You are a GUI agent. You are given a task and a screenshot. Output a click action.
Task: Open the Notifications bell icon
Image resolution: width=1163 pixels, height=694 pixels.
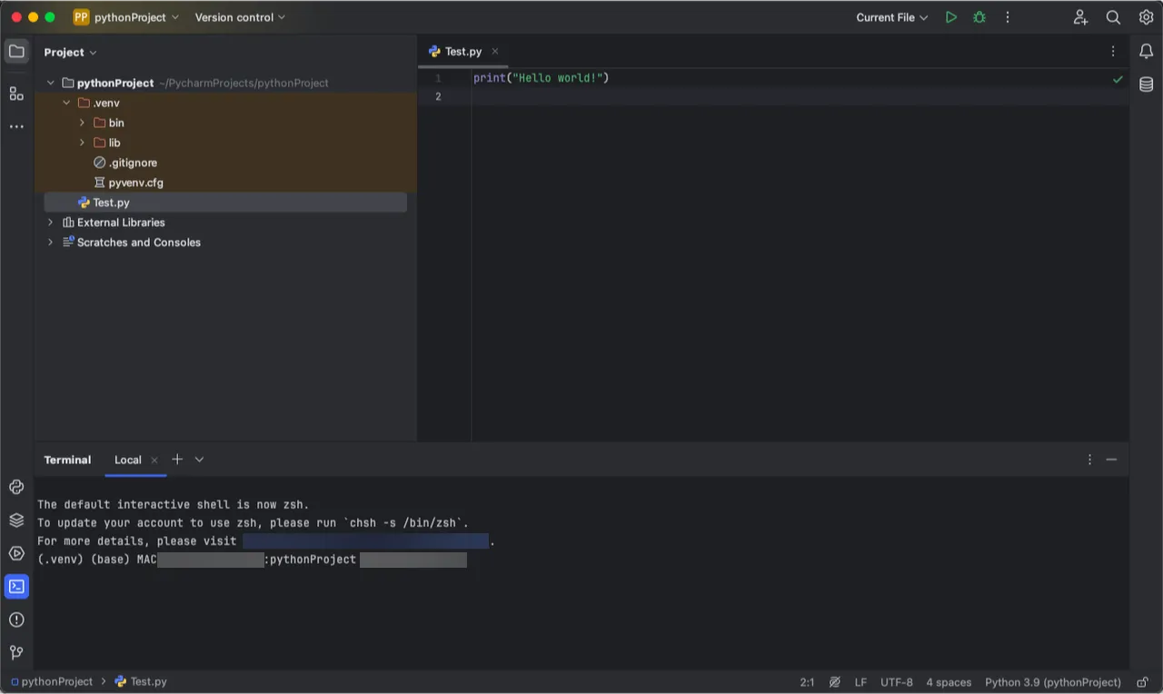point(1146,52)
